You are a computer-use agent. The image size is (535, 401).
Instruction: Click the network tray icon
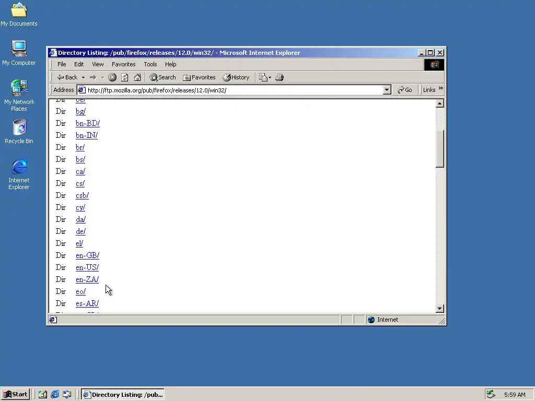(x=491, y=395)
